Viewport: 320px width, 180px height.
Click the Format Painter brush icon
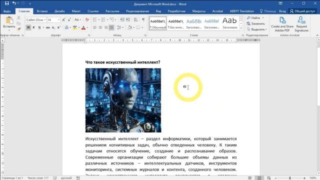(x=19, y=29)
